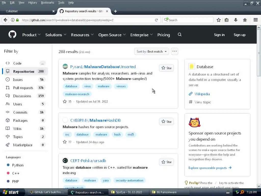This screenshot has height=196, width=261.
Task: Close the Repository search results tab
Action: pos(107,11)
